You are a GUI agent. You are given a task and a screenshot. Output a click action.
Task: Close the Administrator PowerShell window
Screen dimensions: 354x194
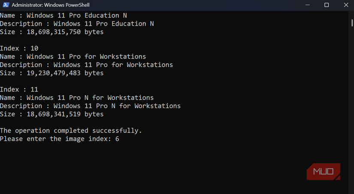(346, 5)
